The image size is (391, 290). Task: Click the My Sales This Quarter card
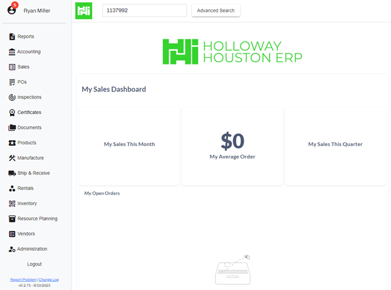click(335, 146)
